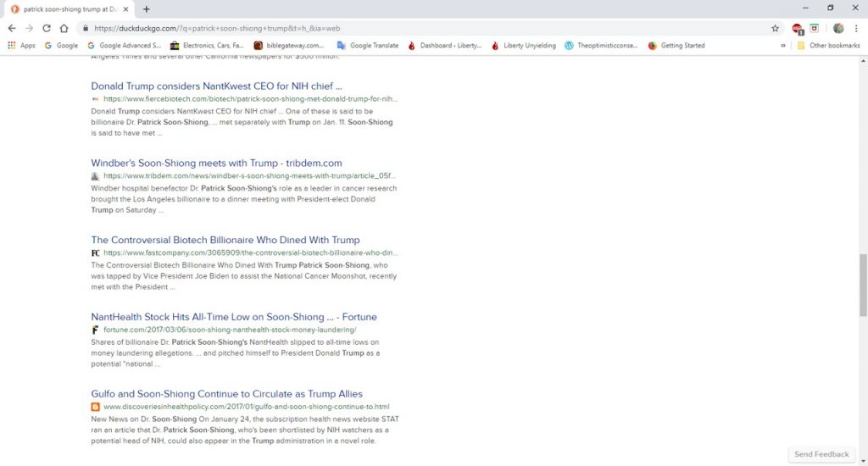Open the Google Translate bookmark

pos(368,46)
